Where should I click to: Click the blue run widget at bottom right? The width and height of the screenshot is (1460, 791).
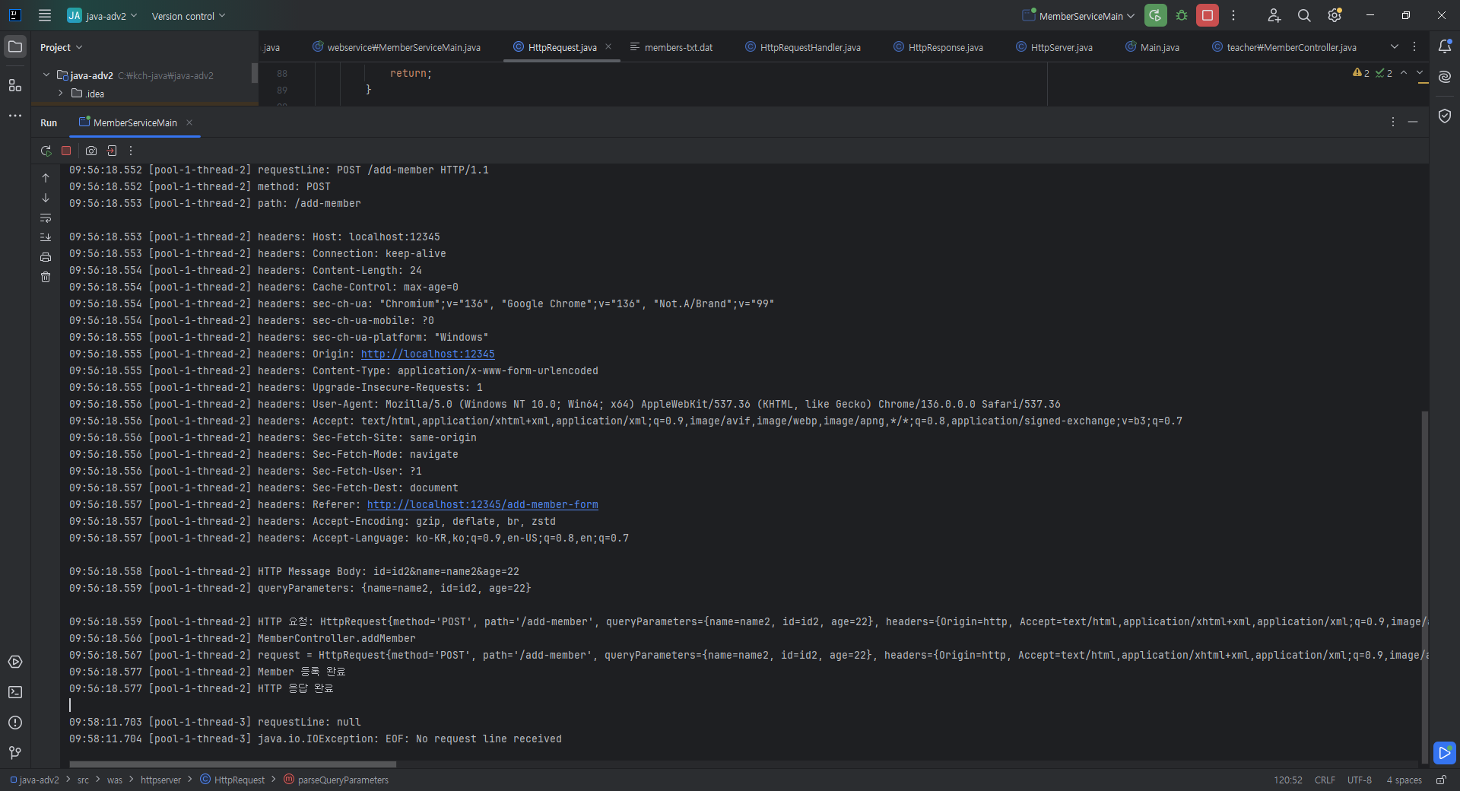[x=1445, y=753]
